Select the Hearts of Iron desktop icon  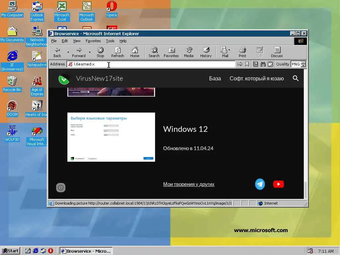tap(37, 109)
